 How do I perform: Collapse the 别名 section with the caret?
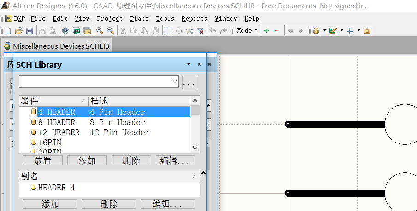(x=203, y=173)
